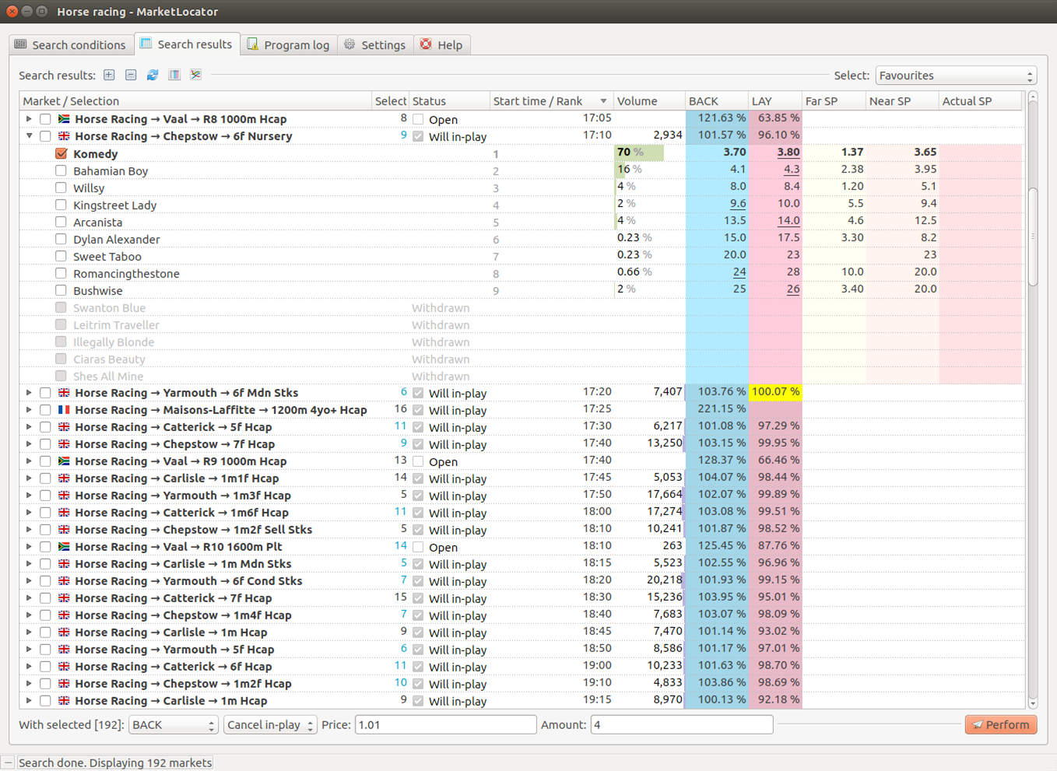Expand the Maisons-Laffitte 1200m market
Viewport: 1057px width, 771px height.
[29, 410]
